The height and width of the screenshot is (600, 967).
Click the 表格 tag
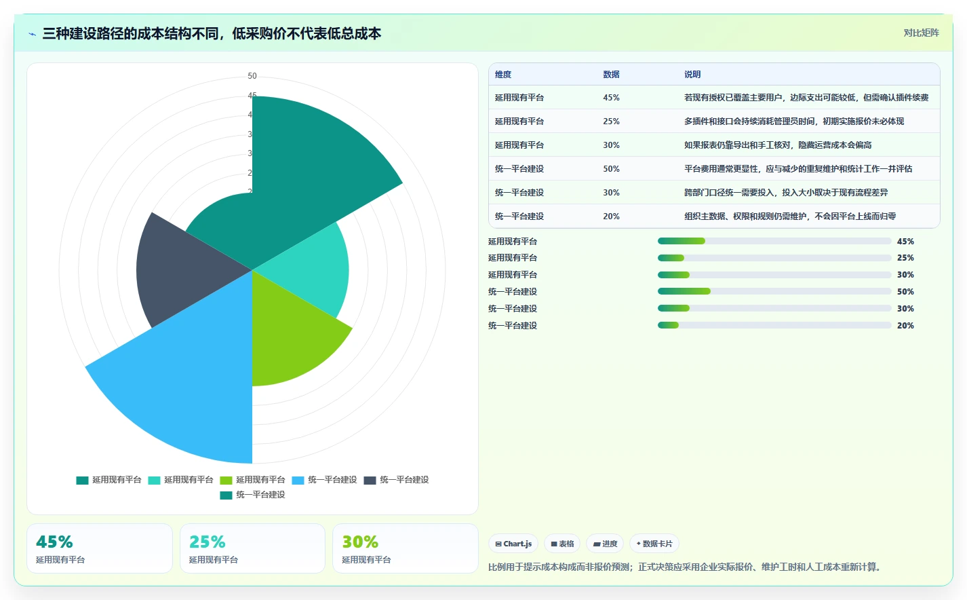[562, 544]
